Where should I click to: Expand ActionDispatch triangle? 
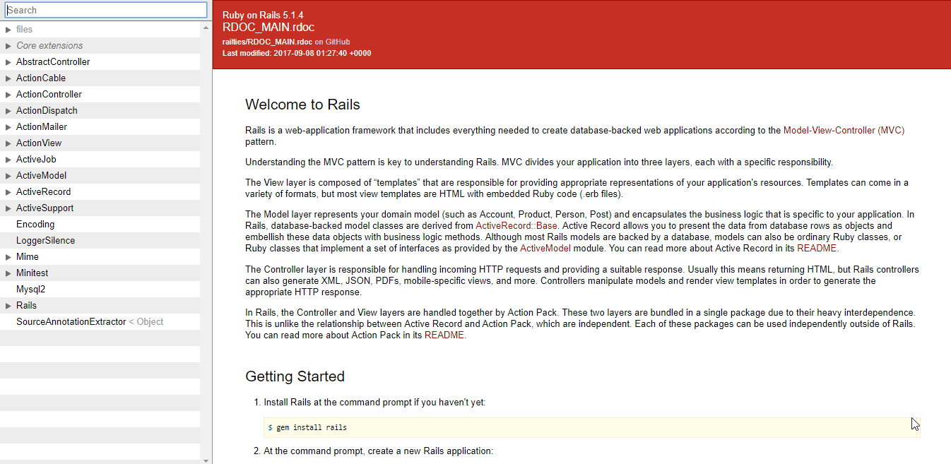pyautogui.click(x=8, y=111)
